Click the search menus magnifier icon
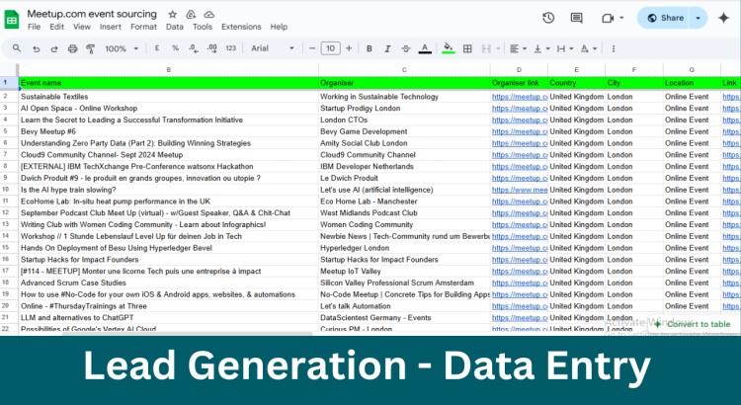 [x=17, y=48]
